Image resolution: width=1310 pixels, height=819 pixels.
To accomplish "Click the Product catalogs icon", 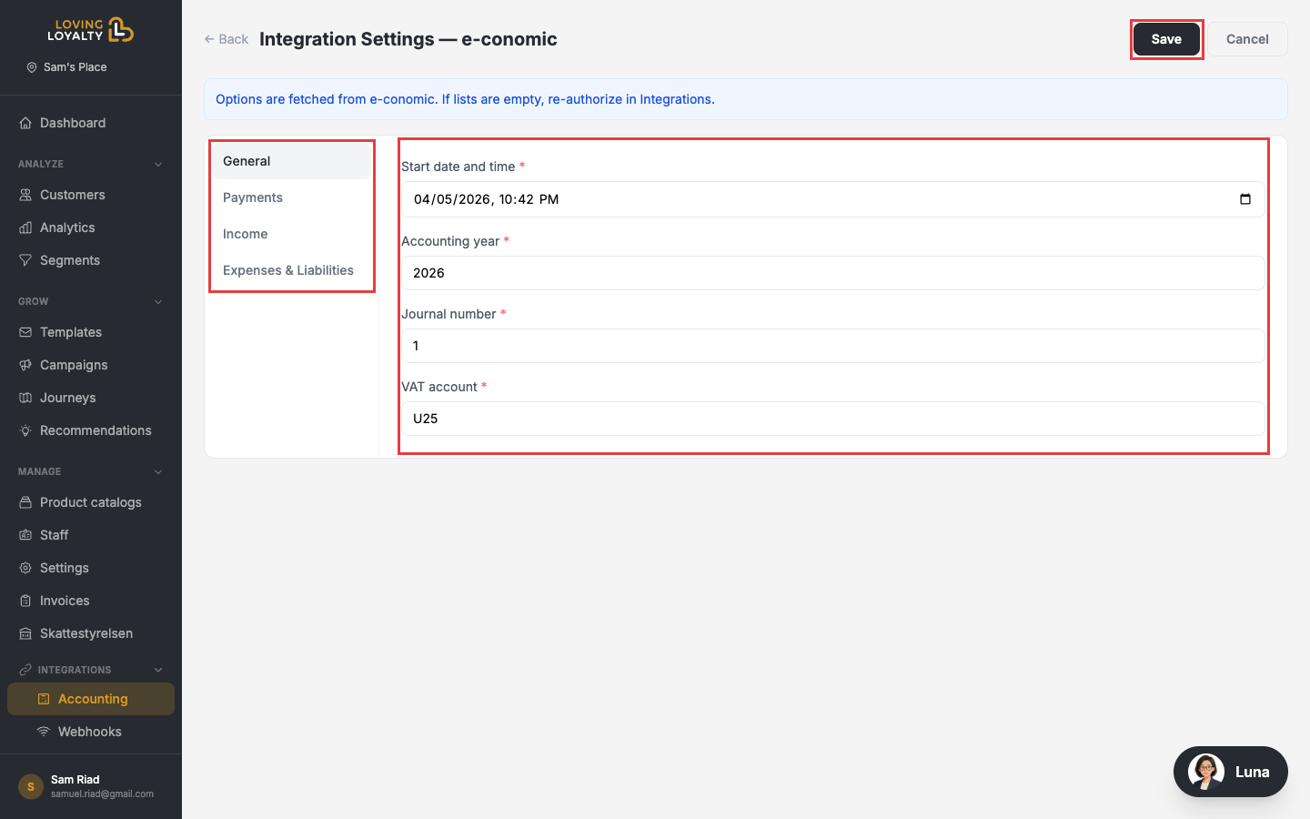I will pyautogui.click(x=25, y=502).
